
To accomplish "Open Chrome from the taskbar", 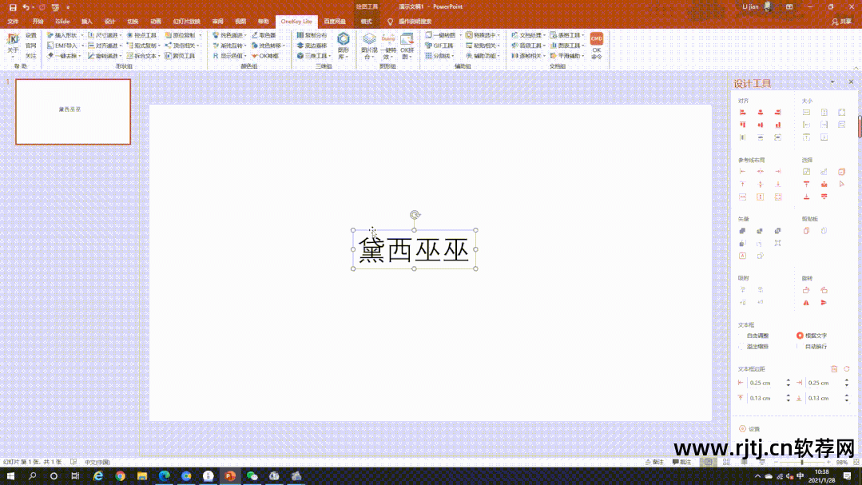I will pos(120,476).
